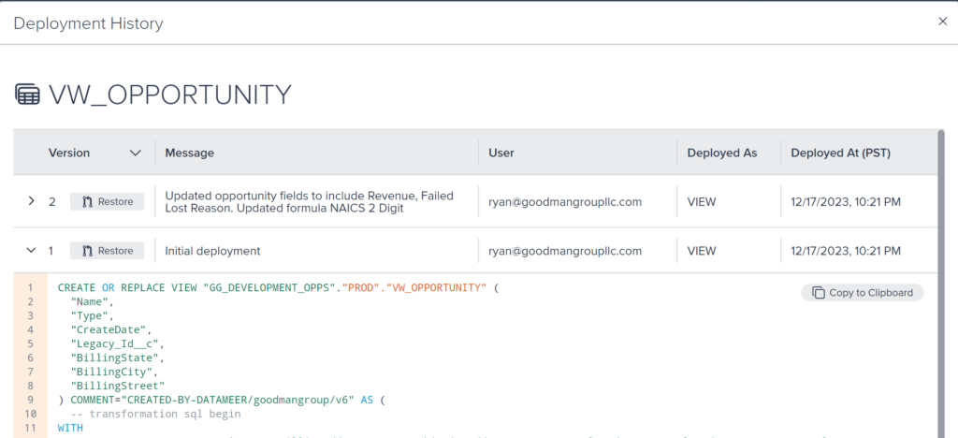
Task: Collapse version 1 row details
Action: pyautogui.click(x=32, y=251)
